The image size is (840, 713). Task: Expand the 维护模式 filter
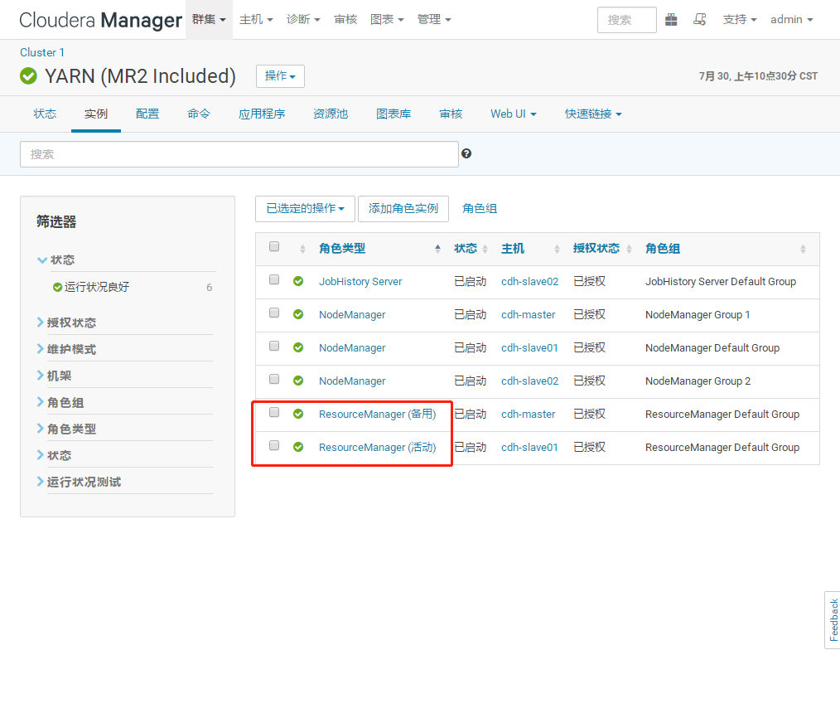66,350
